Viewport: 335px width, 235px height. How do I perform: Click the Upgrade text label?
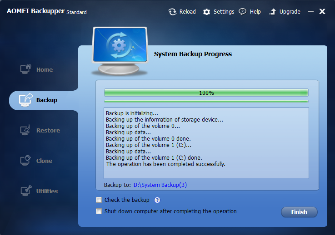290,12
